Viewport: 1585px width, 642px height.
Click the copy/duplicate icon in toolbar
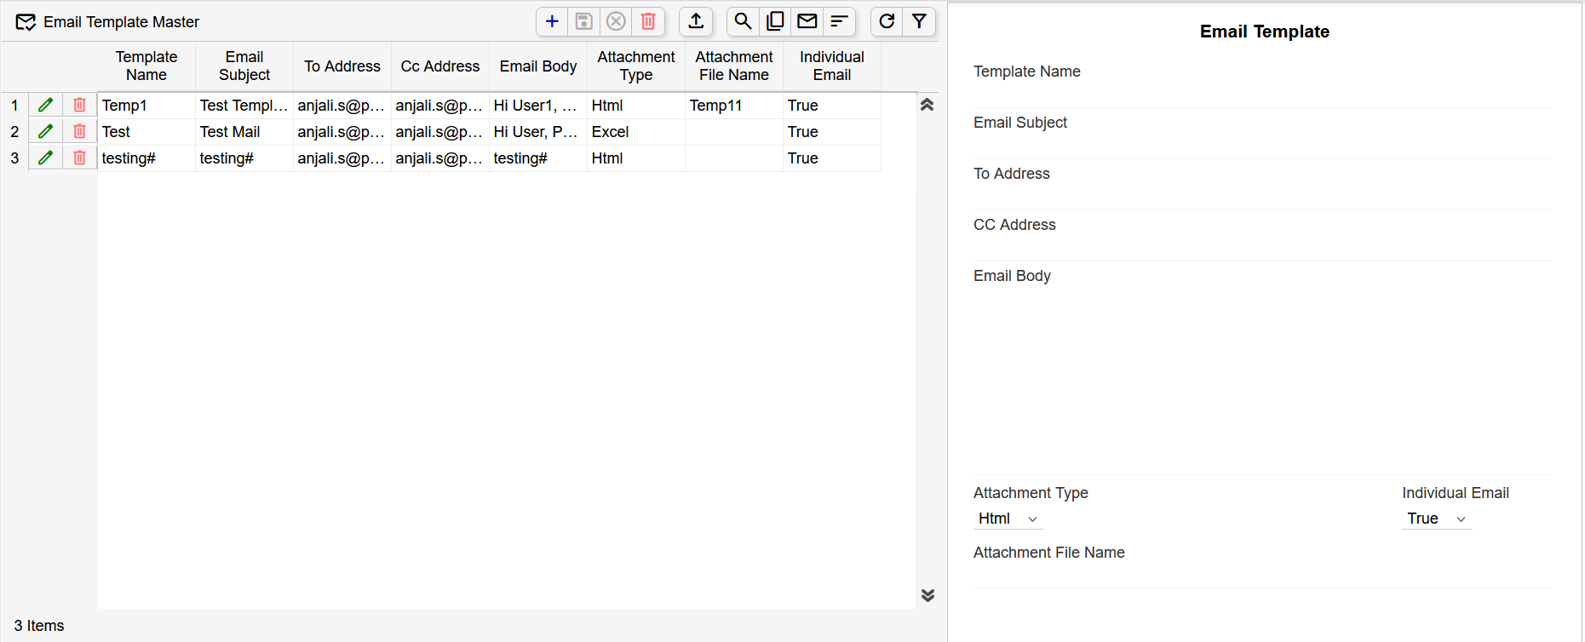[x=775, y=21]
